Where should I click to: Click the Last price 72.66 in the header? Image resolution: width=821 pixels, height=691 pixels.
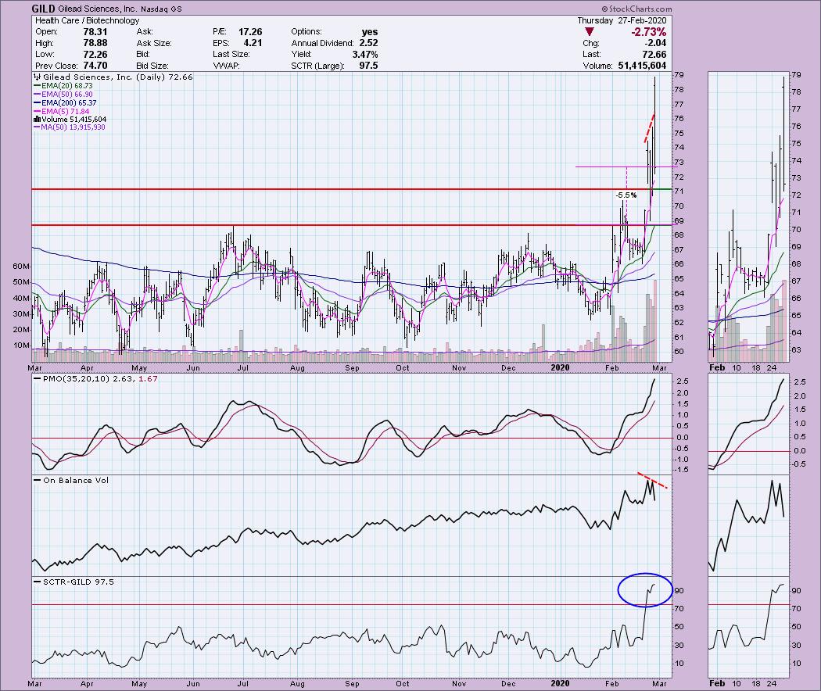[x=654, y=55]
